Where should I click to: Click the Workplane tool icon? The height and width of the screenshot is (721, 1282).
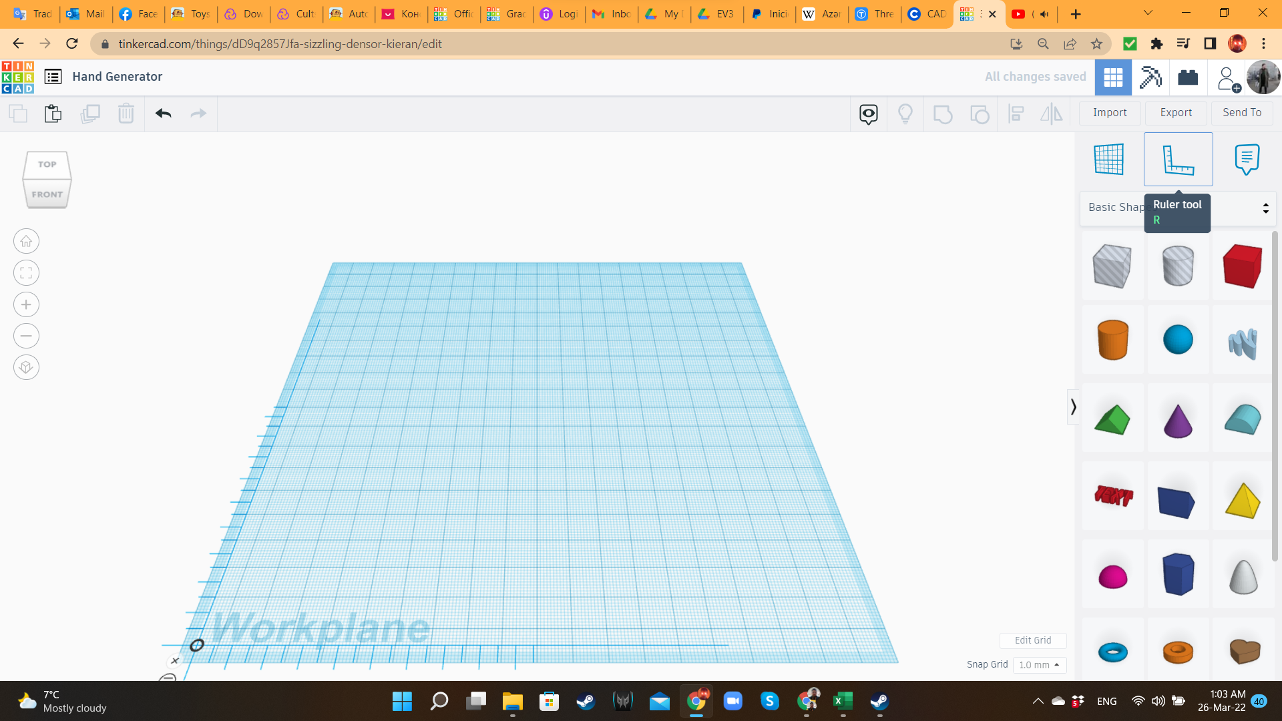(1109, 160)
